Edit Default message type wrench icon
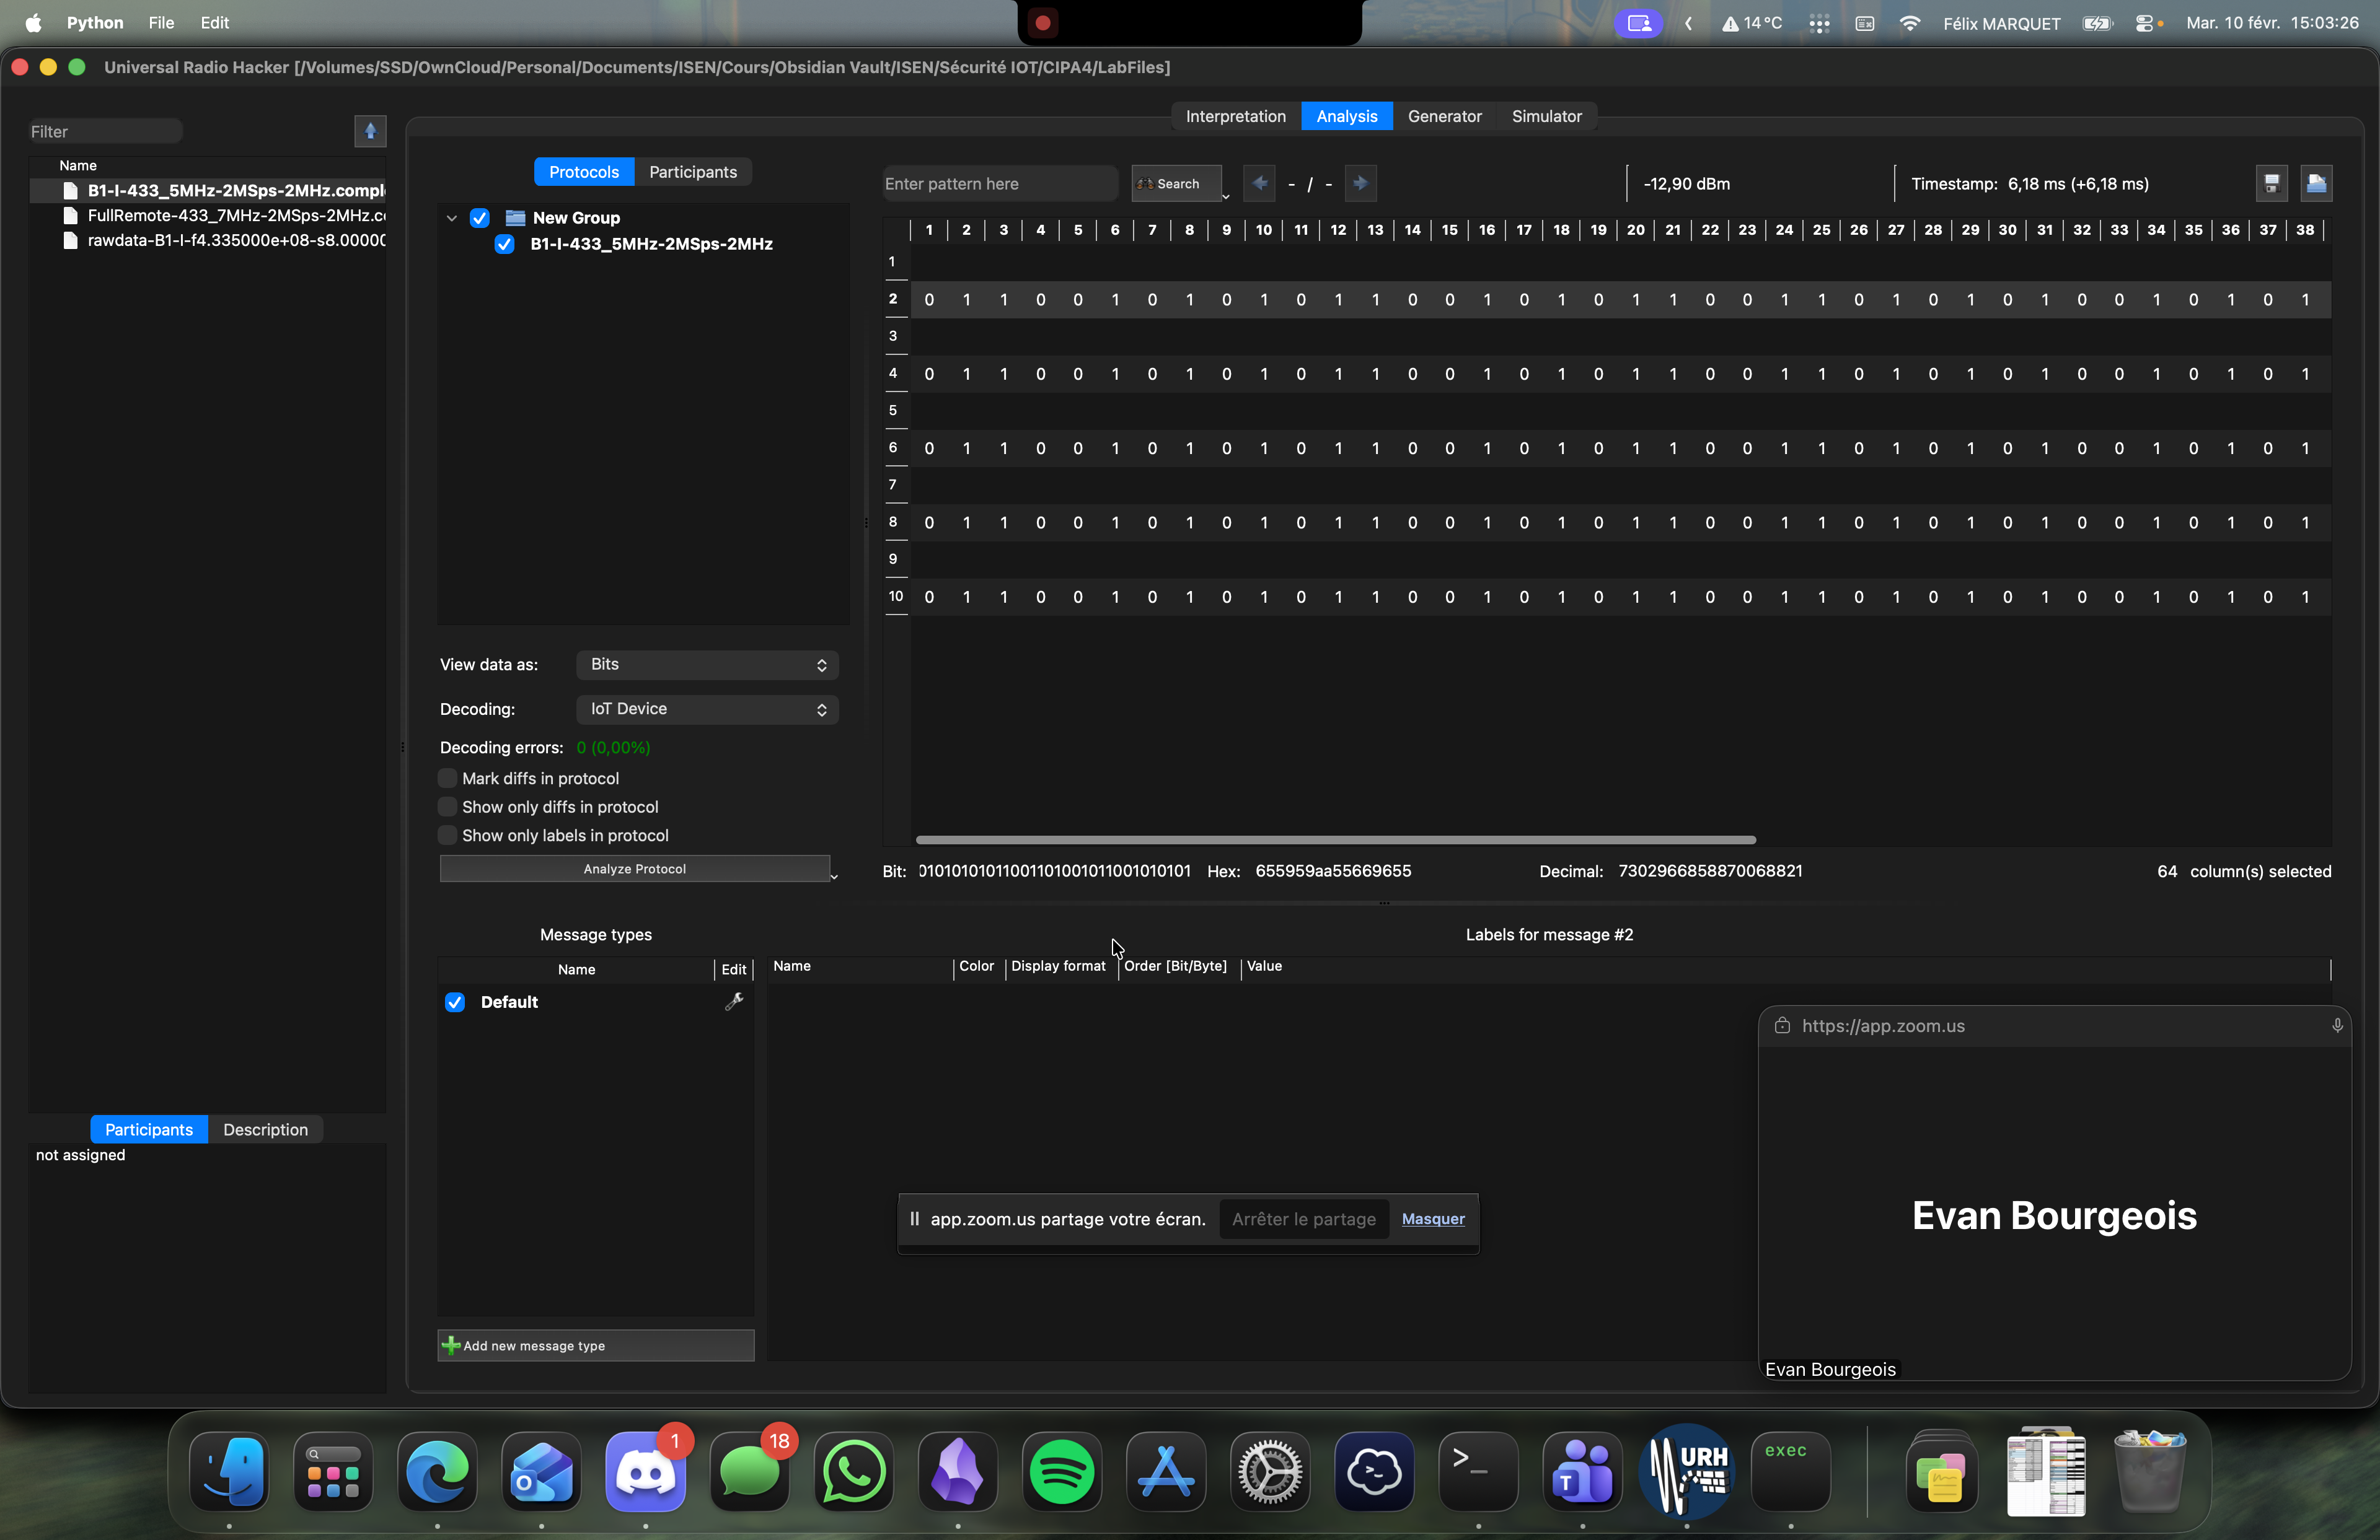 click(x=733, y=1001)
